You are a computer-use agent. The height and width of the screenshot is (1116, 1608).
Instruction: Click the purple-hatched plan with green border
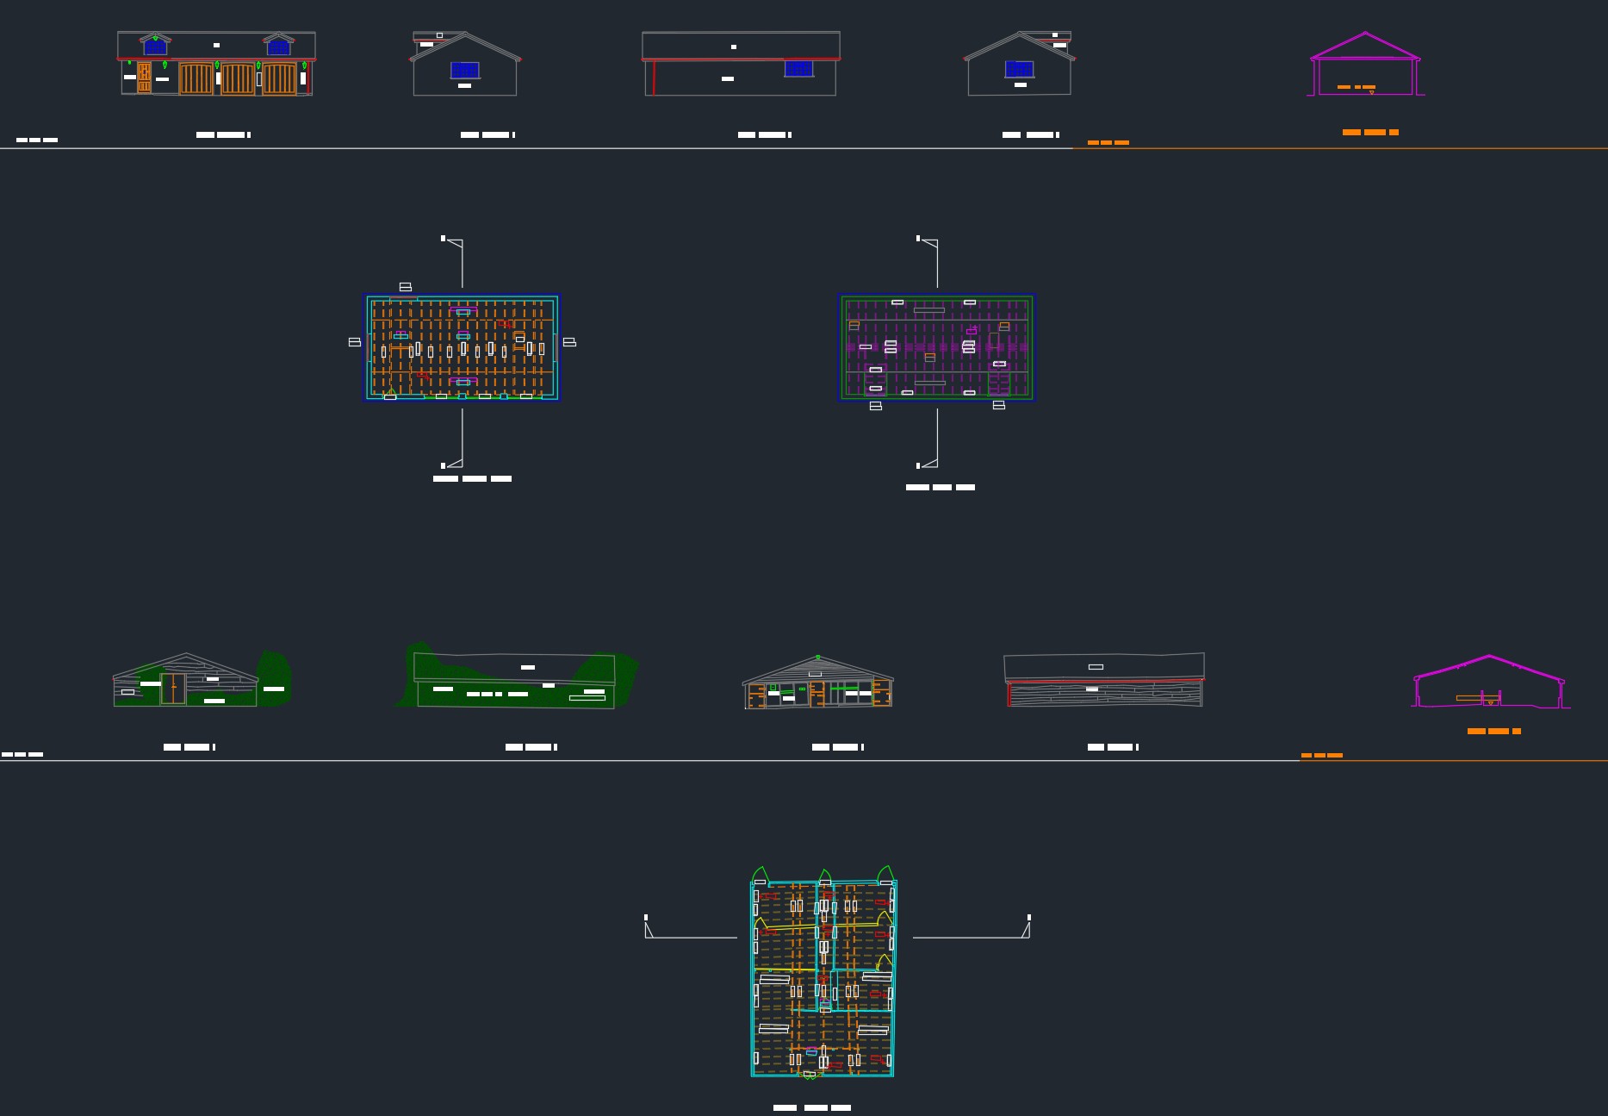click(936, 347)
